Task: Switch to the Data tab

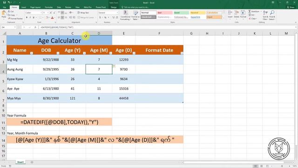Action: (x=59, y=7)
